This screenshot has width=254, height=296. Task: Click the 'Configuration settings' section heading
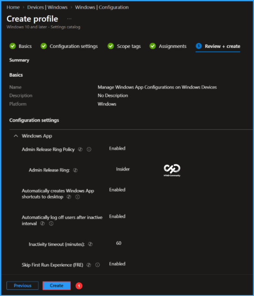(34, 120)
